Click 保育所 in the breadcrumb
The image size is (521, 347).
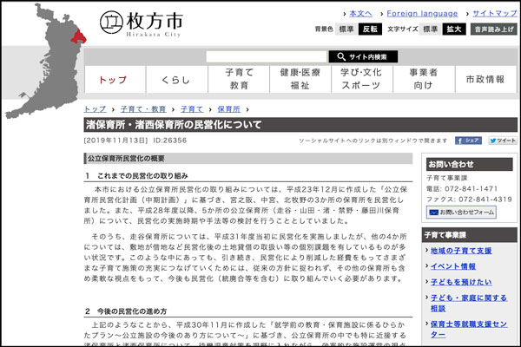[x=228, y=109]
